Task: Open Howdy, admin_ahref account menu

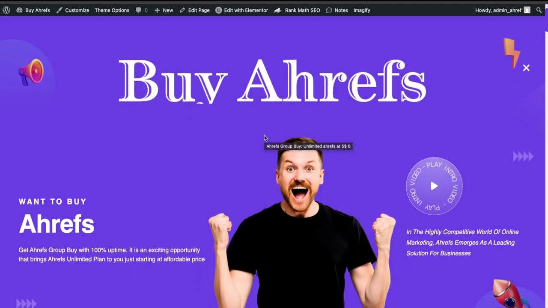Action: pyautogui.click(x=503, y=10)
